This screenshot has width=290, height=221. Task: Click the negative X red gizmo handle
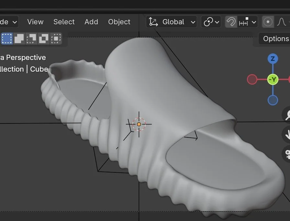tap(252, 79)
